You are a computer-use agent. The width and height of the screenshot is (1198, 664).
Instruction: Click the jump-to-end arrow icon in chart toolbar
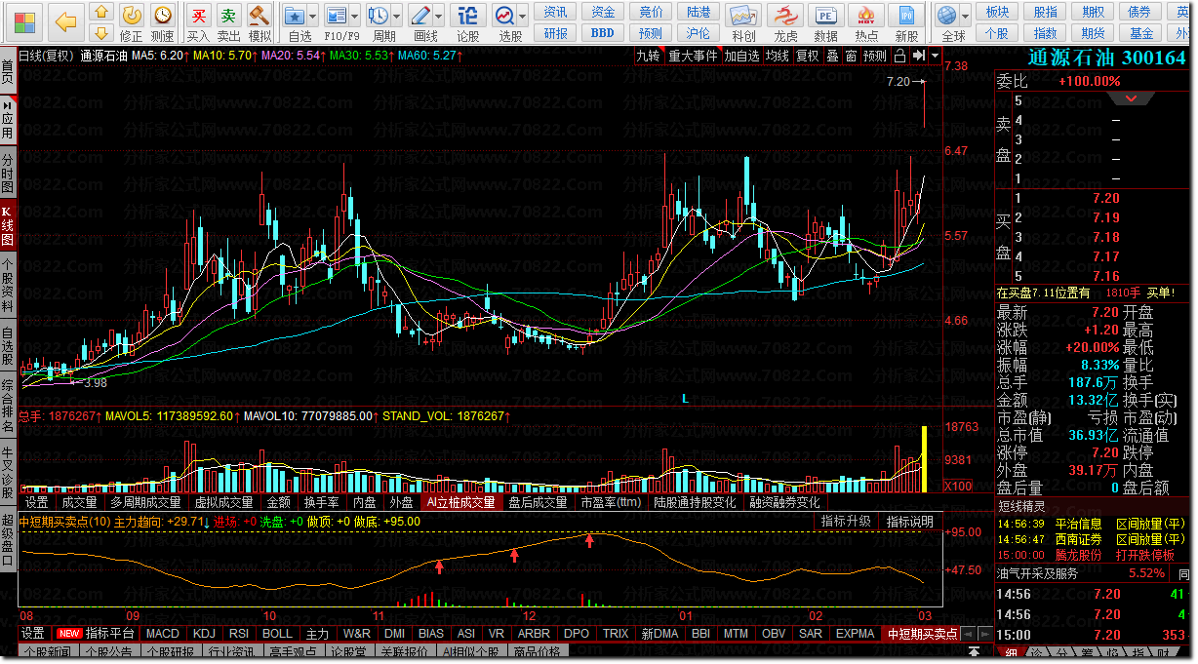tap(919, 57)
